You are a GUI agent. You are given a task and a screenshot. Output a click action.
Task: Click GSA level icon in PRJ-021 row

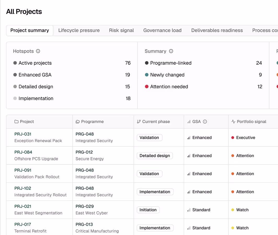pyautogui.click(x=189, y=210)
